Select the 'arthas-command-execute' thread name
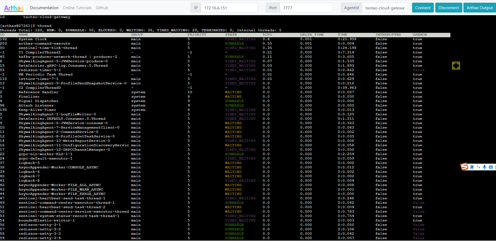496x242 pixels. [x=44, y=43]
